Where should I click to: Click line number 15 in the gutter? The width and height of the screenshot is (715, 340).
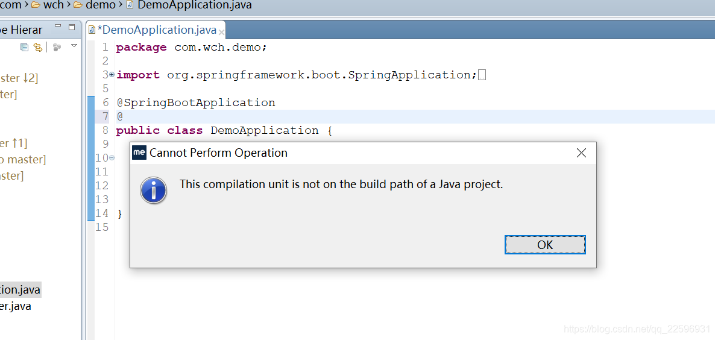(x=102, y=227)
